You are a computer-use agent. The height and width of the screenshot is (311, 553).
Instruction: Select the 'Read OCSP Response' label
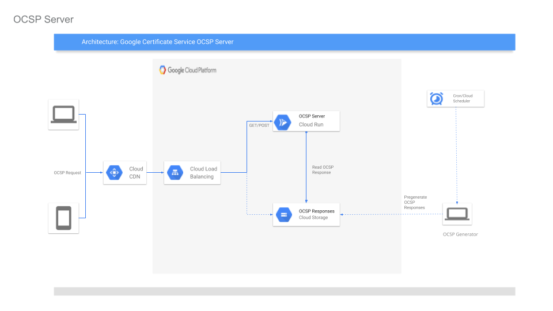click(x=323, y=169)
